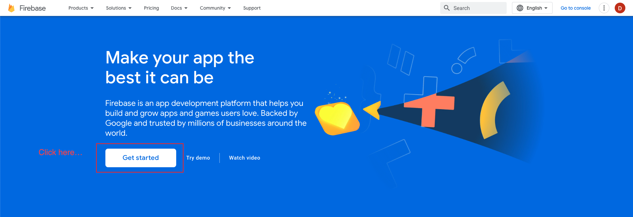
Task: Click the magnifying glass search icon
Action: (447, 8)
